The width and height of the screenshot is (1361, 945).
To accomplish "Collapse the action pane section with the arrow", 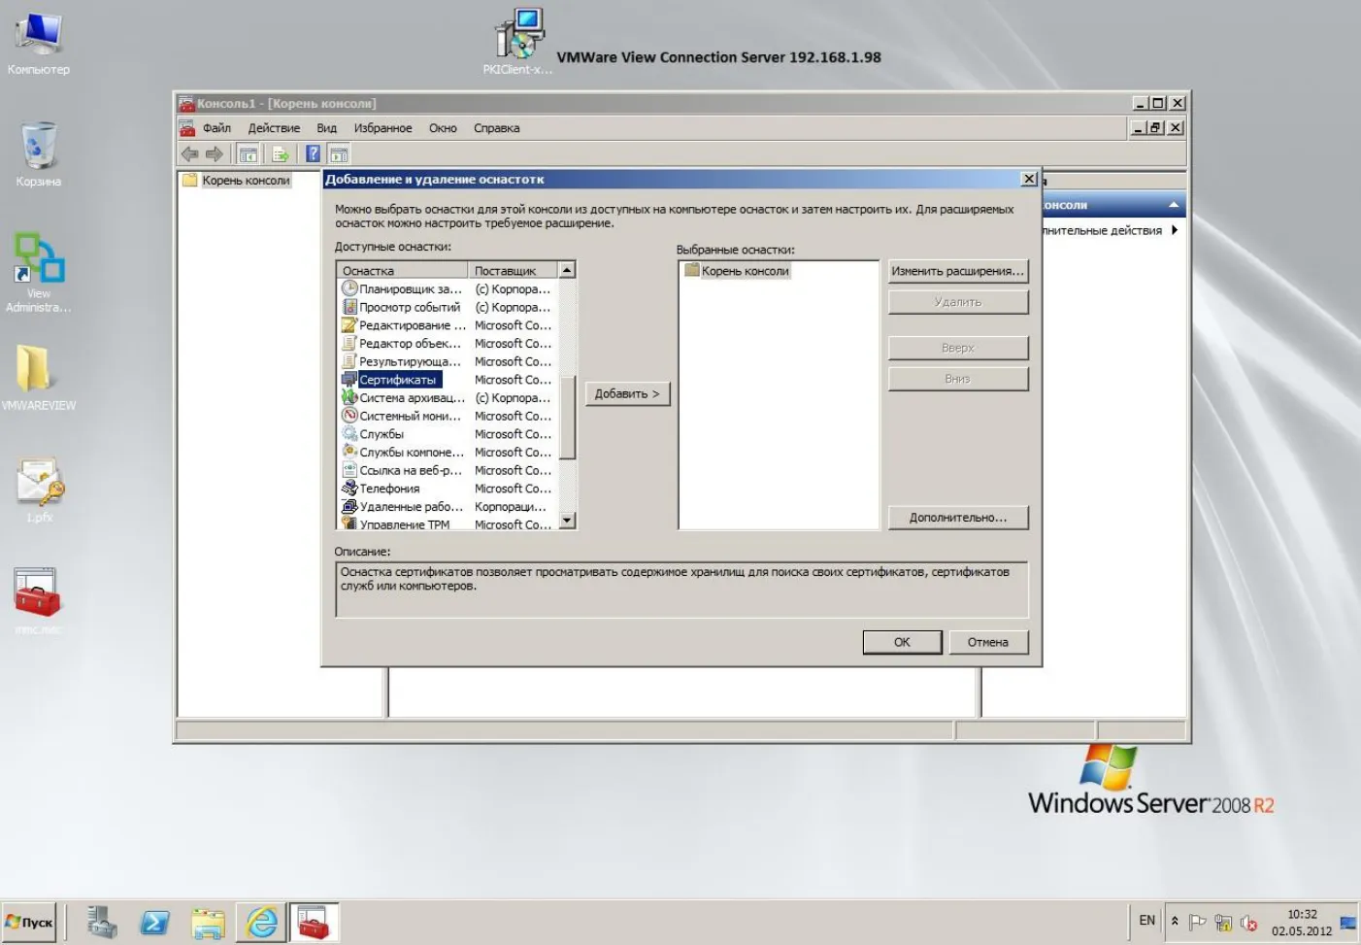I will pyautogui.click(x=1174, y=205).
